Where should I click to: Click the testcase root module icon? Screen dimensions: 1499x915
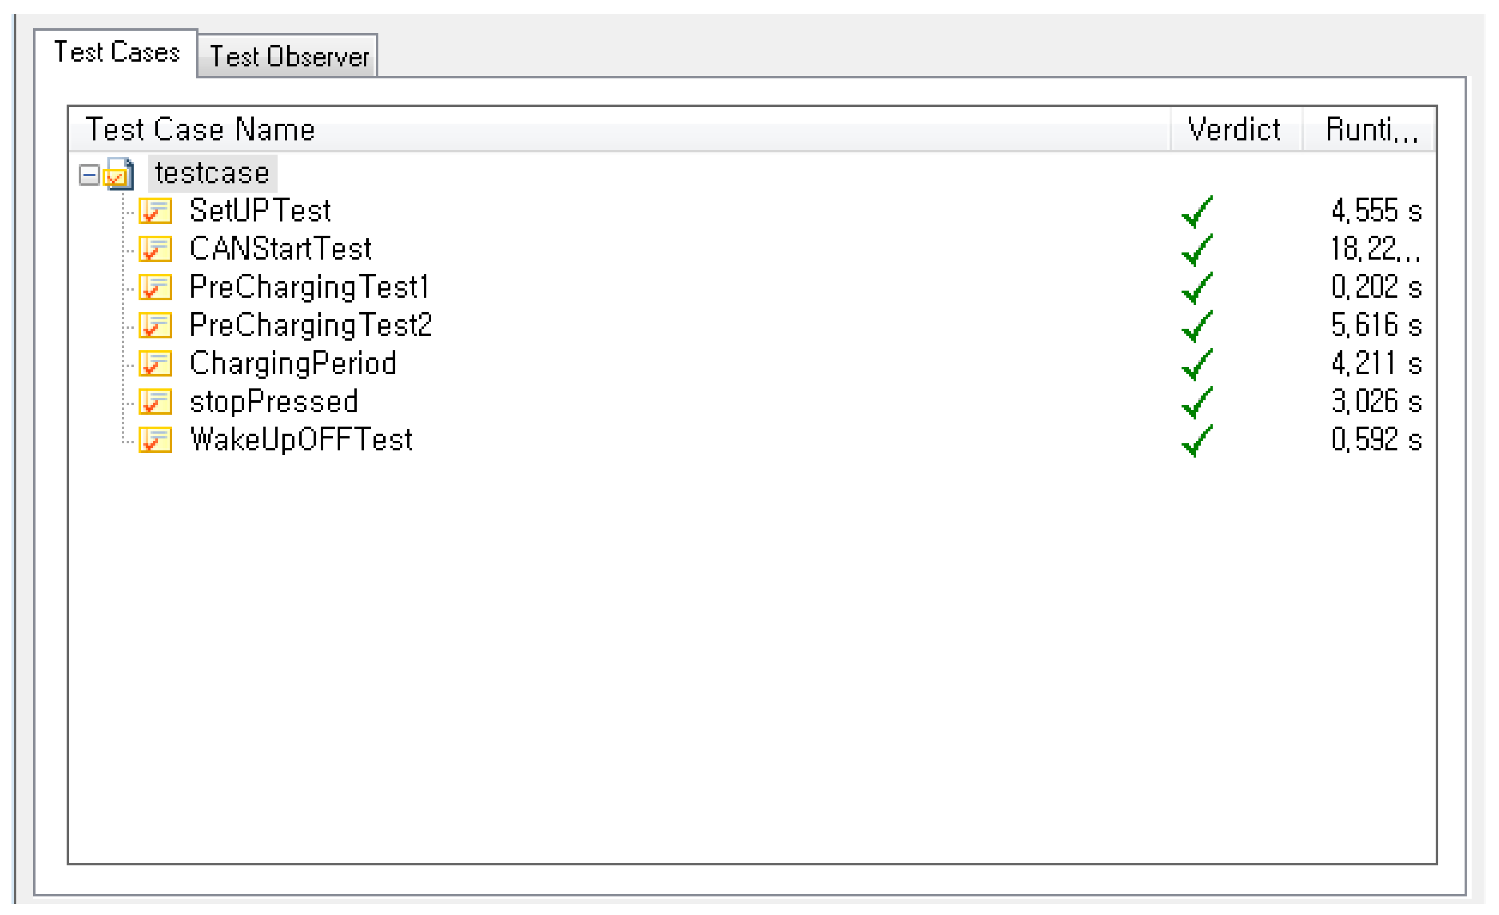(x=119, y=175)
